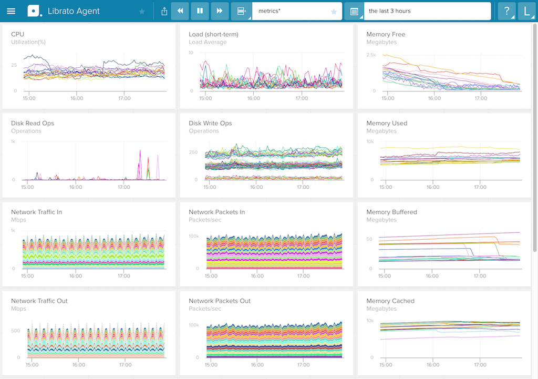Open the source filter dropdown icon

pyautogui.click(x=241, y=11)
